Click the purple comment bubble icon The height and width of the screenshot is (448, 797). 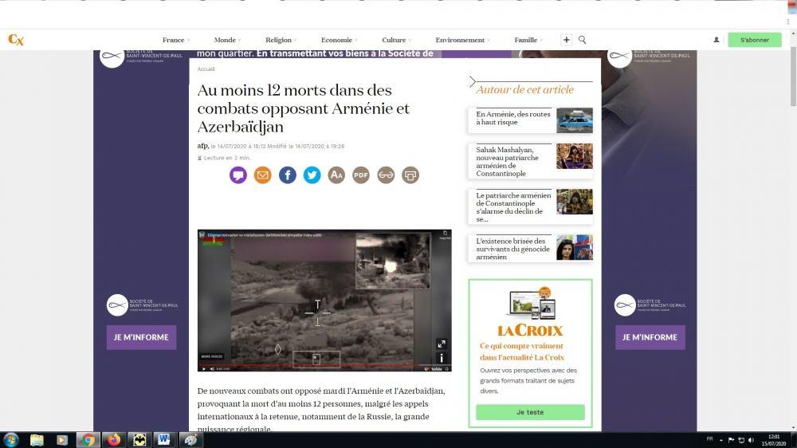click(x=238, y=175)
